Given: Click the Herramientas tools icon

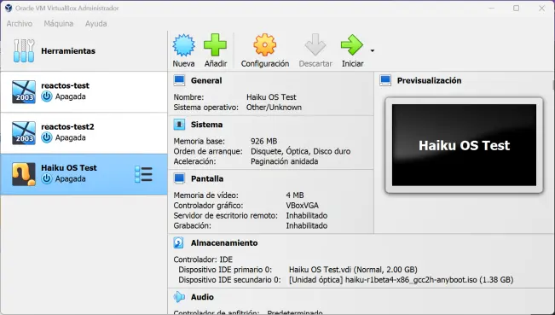Looking at the screenshot, I should (24, 50).
